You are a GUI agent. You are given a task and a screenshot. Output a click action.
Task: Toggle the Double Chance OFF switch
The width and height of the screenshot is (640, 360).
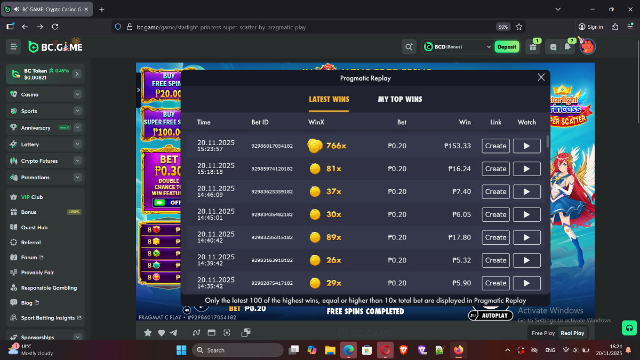tap(165, 203)
